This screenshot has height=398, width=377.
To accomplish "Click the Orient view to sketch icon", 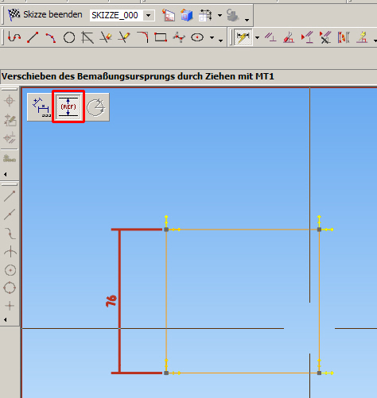I will (x=169, y=15).
